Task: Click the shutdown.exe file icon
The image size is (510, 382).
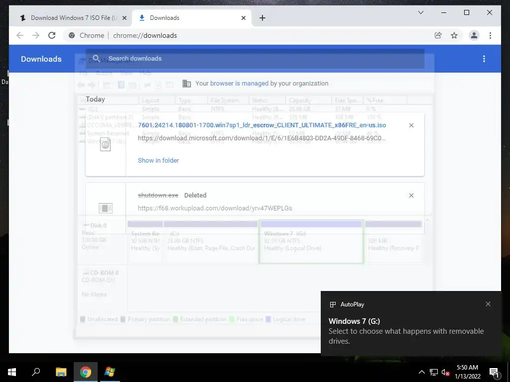Action: coord(106,208)
